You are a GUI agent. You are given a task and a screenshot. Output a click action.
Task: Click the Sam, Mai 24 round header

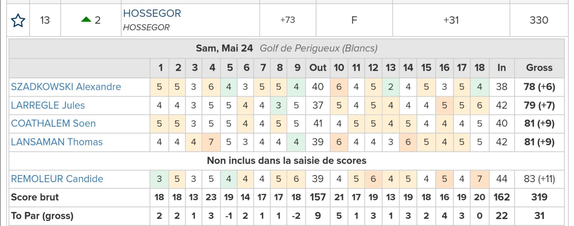pyautogui.click(x=224, y=48)
